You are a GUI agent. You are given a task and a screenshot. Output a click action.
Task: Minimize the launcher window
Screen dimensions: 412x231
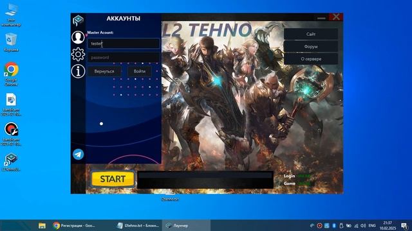[x=321, y=17]
